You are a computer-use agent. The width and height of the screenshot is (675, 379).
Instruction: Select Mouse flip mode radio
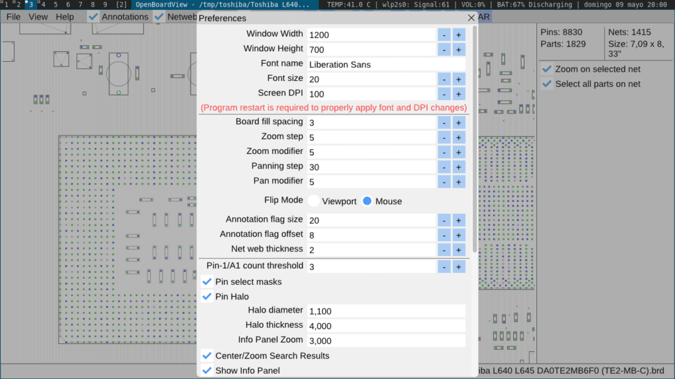pos(367,201)
